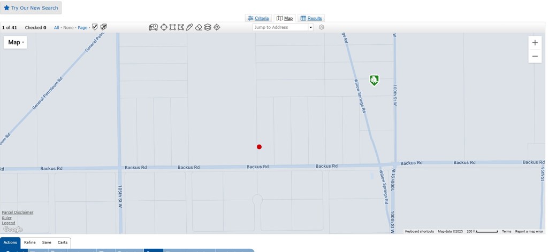Zoom in using the plus control

[x=535, y=43]
